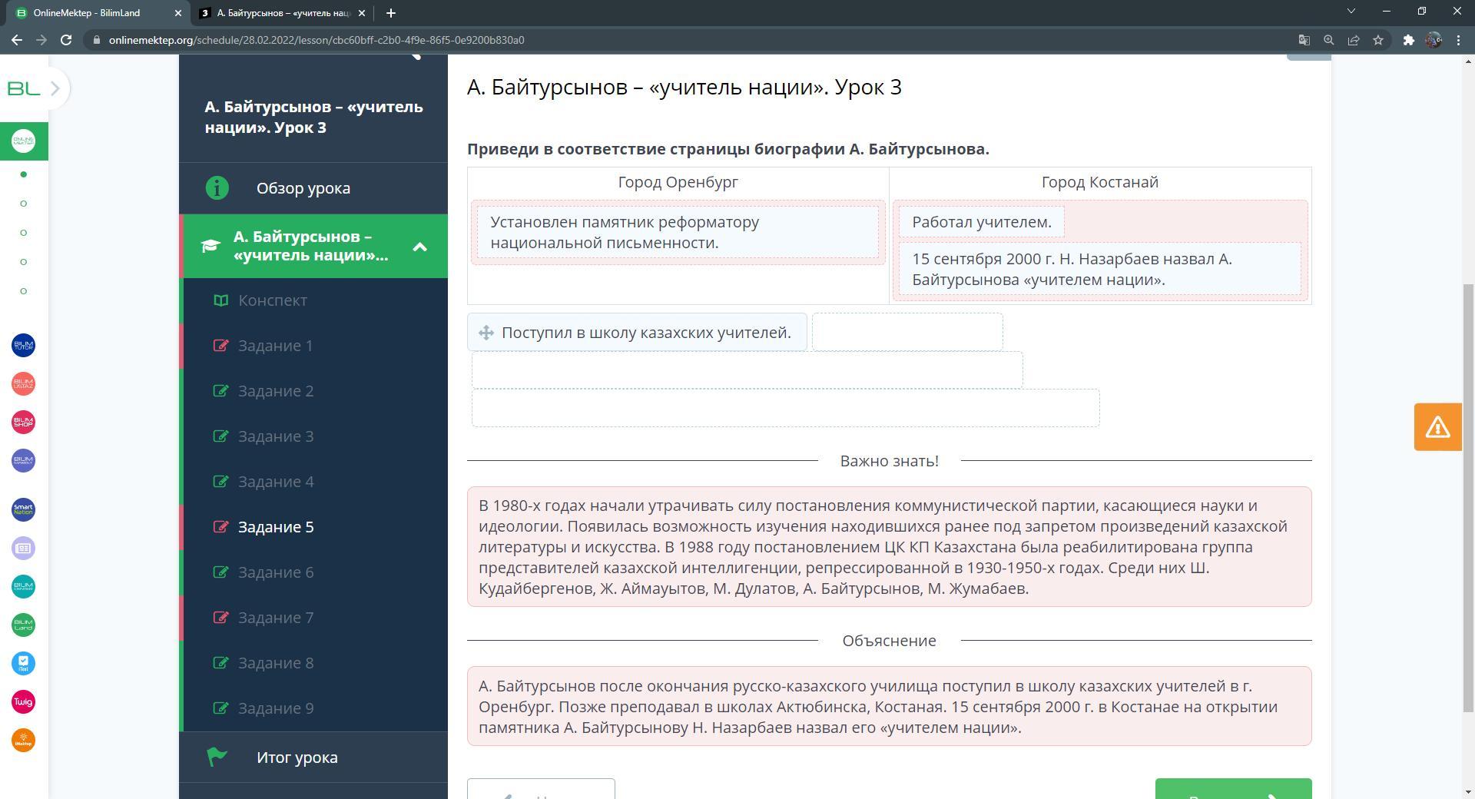Click the orange warning report icon
This screenshot has height=799, width=1475.
tap(1437, 426)
